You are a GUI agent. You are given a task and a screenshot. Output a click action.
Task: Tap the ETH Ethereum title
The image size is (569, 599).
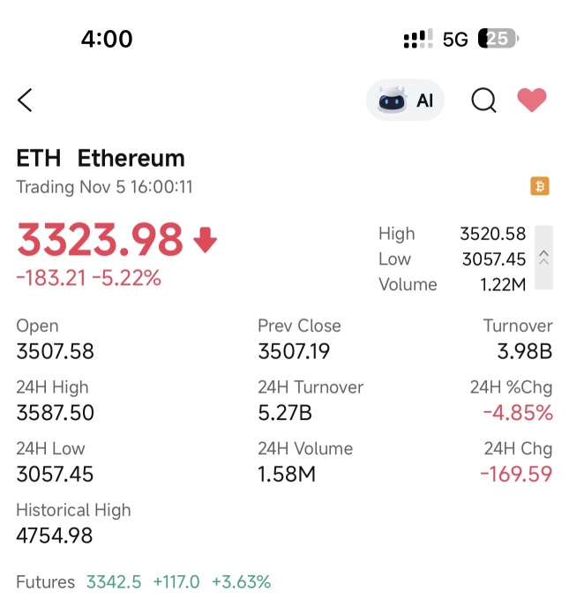click(x=101, y=159)
